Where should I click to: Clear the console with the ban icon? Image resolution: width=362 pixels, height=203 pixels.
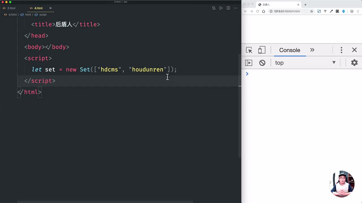click(x=262, y=63)
